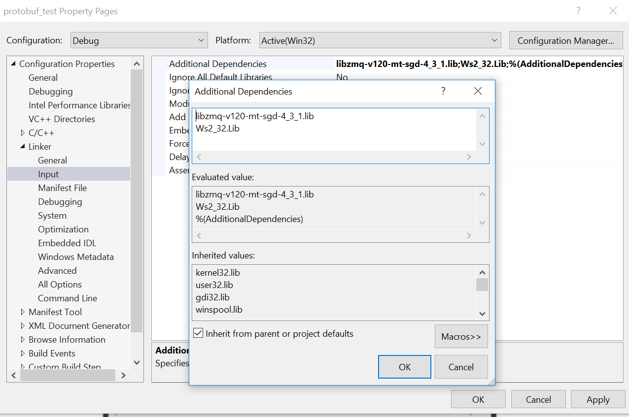
Task: Click the dependencies edit text box
Action: (334, 129)
